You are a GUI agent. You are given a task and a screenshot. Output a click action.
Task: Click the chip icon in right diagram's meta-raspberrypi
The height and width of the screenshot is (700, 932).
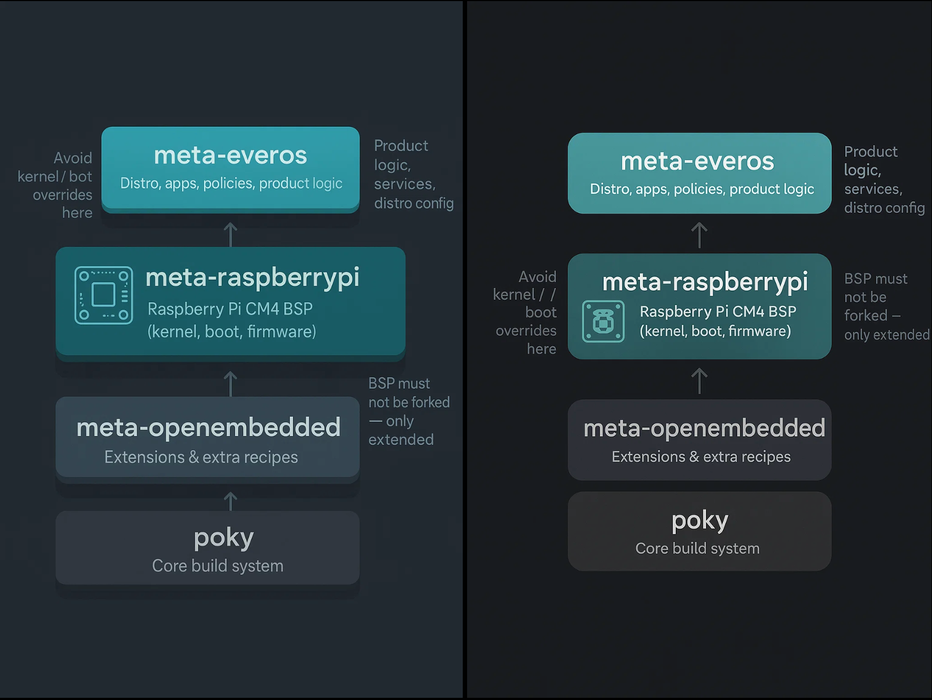603,321
